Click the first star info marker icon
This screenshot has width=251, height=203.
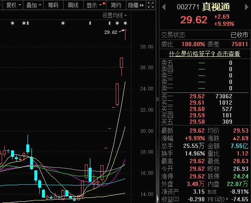click(12, 23)
